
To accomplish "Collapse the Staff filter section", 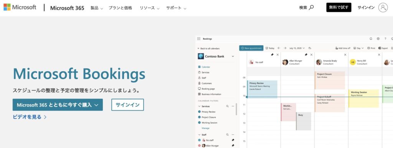I will [200, 135].
